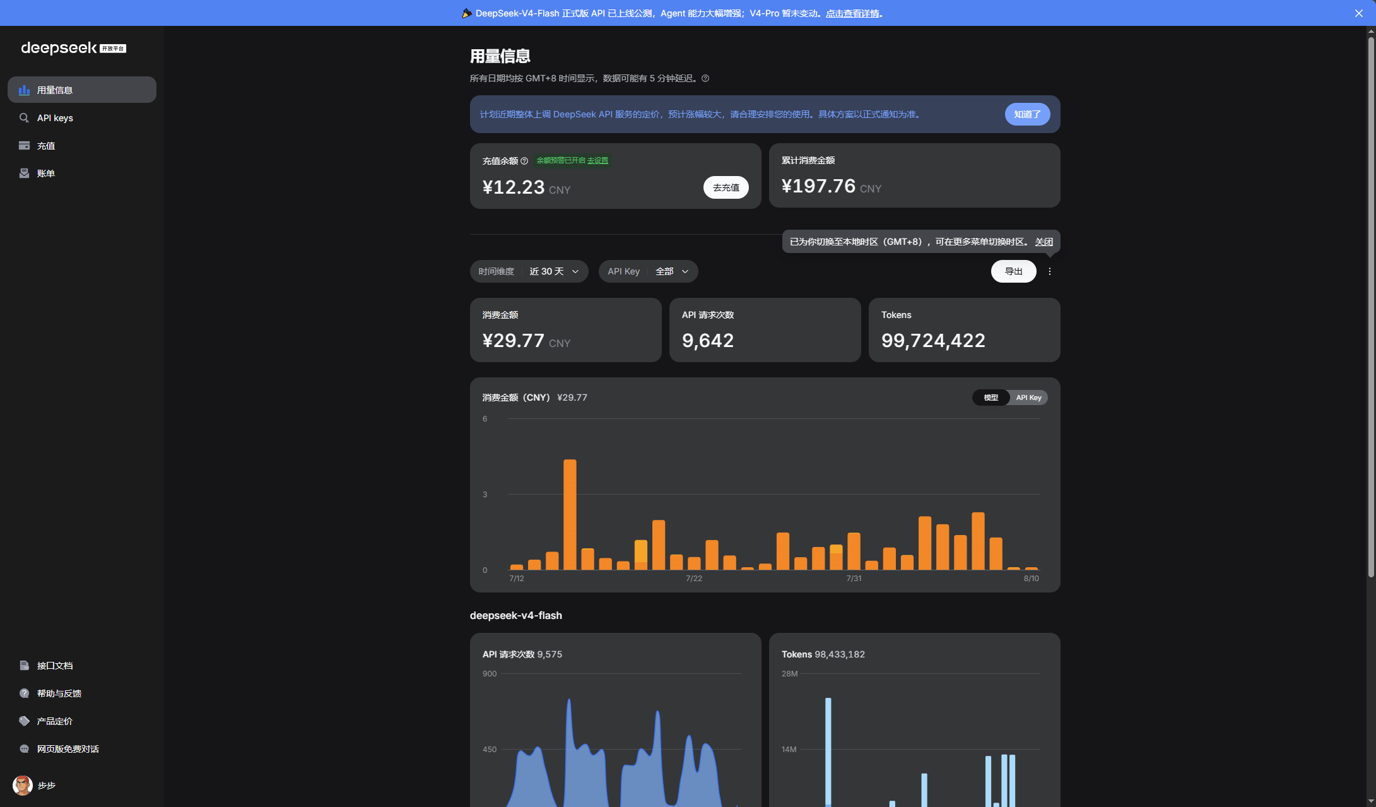Click the usage info bar-chart icon
Image resolution: width=1376 pixels, height=807 pixels.
[x=24, y=90]
